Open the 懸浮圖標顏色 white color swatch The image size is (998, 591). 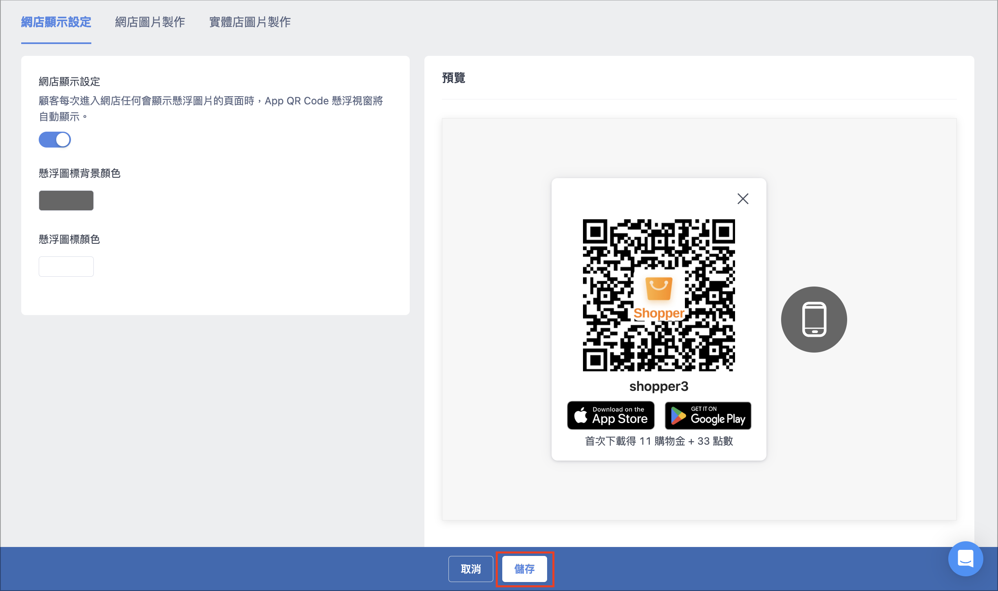click(x=66, y=267)
